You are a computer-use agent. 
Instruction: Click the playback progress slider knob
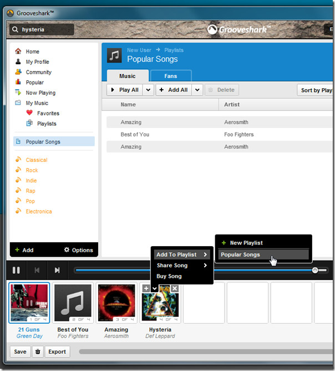315,270
